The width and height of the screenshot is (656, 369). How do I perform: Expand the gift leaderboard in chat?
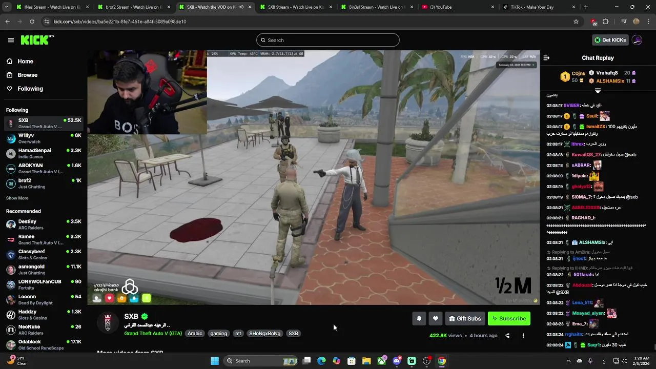pos(598,91)
